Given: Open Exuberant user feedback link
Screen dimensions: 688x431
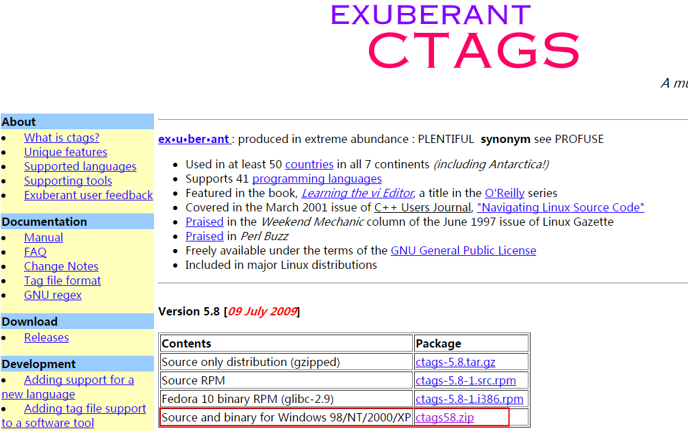Looking at the screenshot, I should pyautogui.click(x=88, y=195).
